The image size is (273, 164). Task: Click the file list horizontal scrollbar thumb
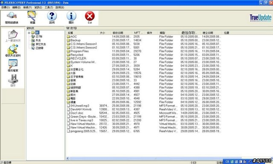tap(155, 158)
